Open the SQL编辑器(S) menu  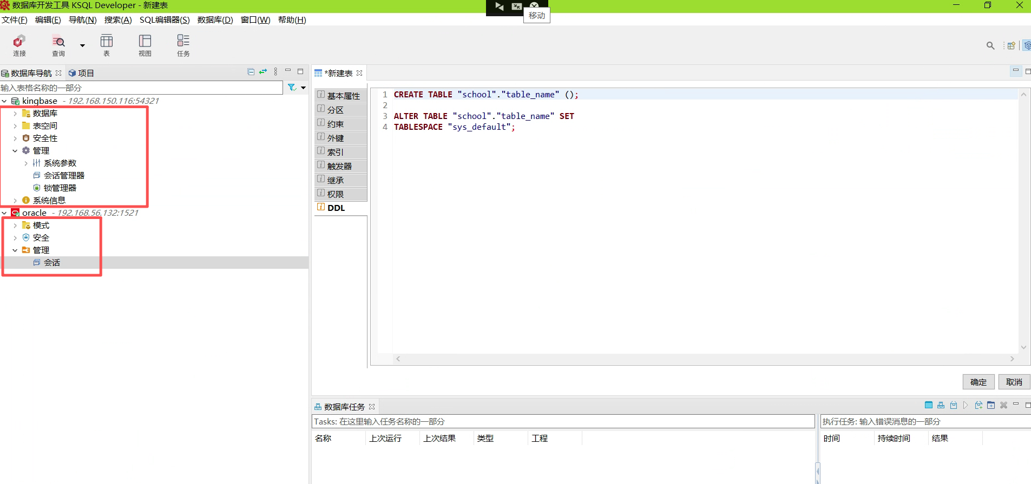click(165, 20)
